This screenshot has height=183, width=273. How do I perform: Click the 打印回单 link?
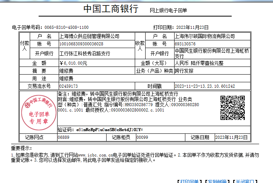pyautogui.click(x=189, y=181)
